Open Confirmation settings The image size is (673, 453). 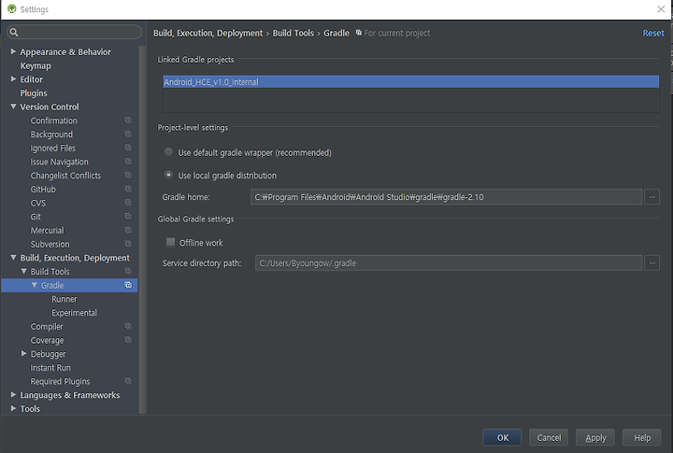coord(54,120)
